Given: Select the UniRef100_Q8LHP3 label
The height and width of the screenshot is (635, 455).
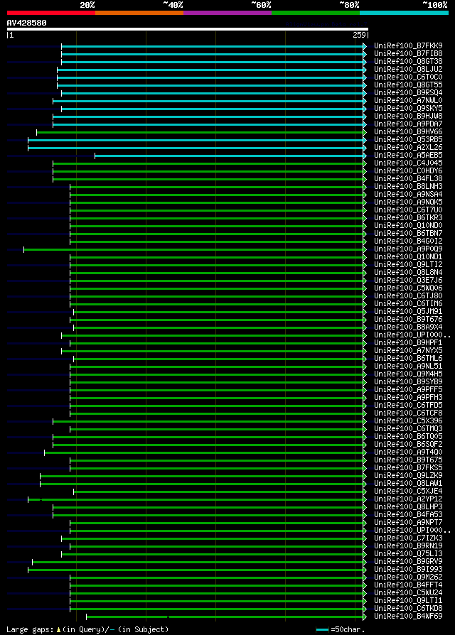Looking at the screenshot, I should (x=408, y=507).
